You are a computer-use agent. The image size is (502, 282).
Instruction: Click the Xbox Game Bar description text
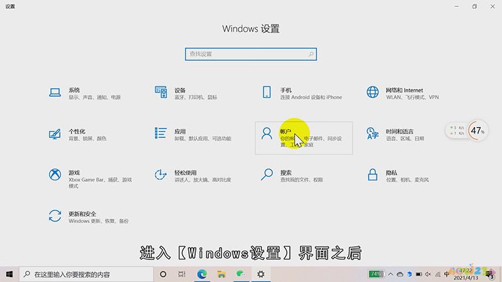pyautogui.click(x=100, y=183)
